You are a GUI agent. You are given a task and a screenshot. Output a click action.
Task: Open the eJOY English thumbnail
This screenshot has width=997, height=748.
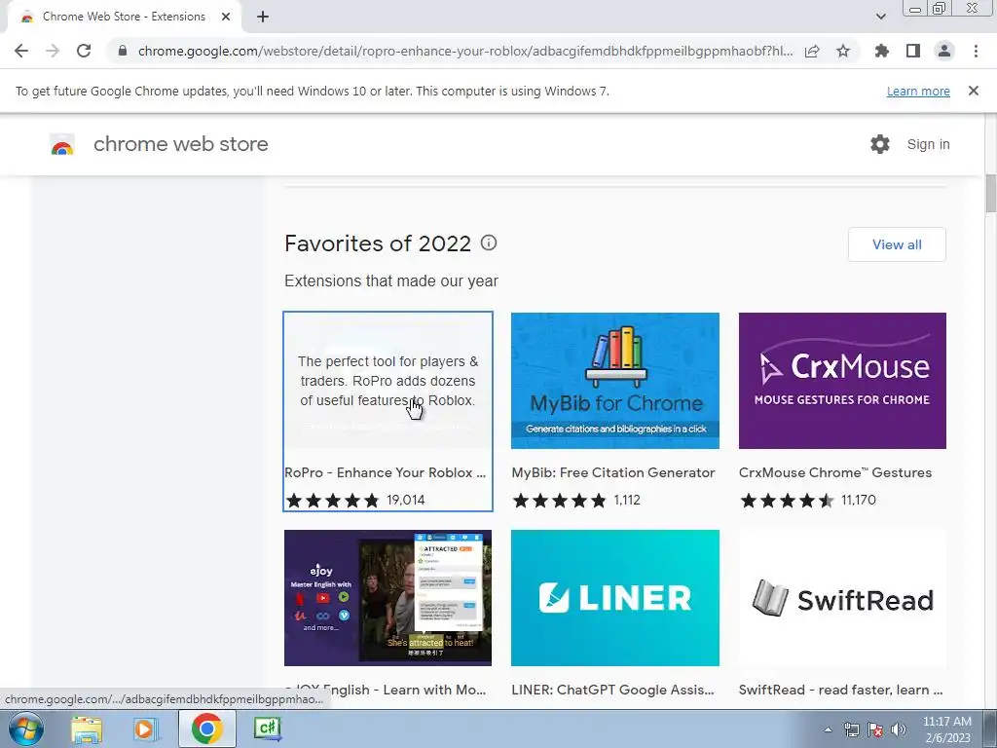(x=388, y=598)
